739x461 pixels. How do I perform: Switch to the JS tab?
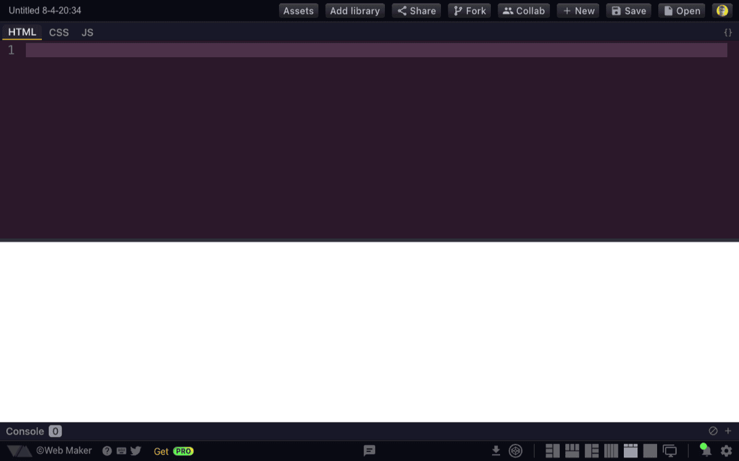pyautogui.click(x=87, y=32)
